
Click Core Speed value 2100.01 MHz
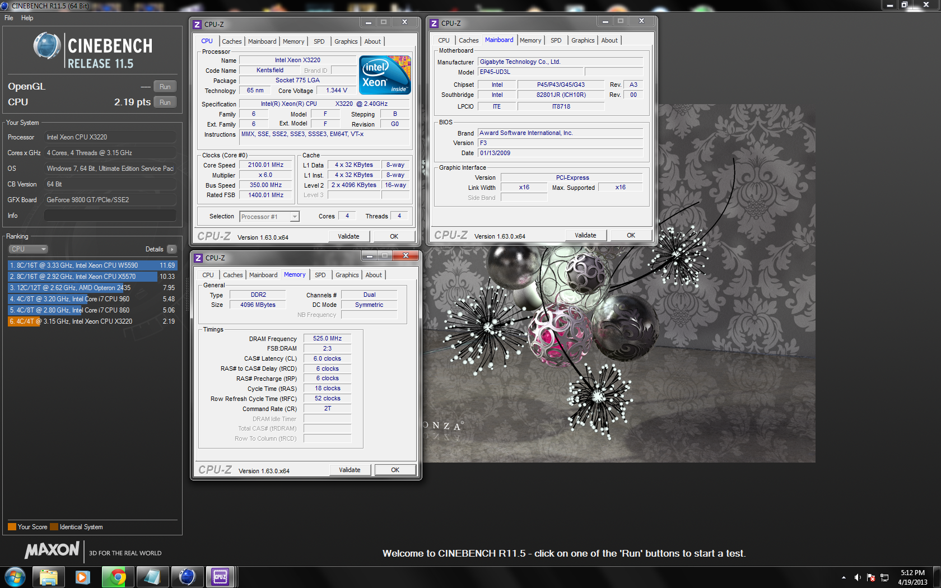tap(265, 165)
